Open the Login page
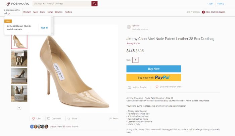The height and width of the screenshot is (136, 235). 210,4
